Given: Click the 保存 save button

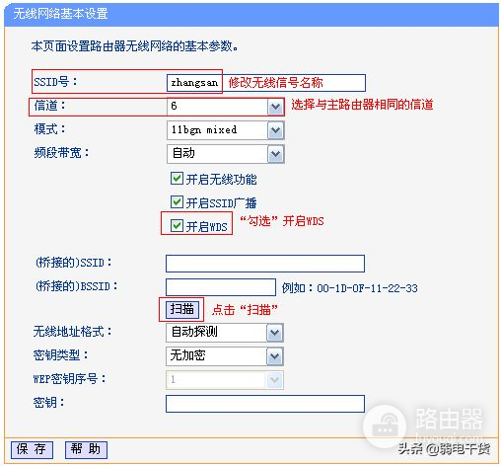Looking at the screenshot, I should [32, 449].
